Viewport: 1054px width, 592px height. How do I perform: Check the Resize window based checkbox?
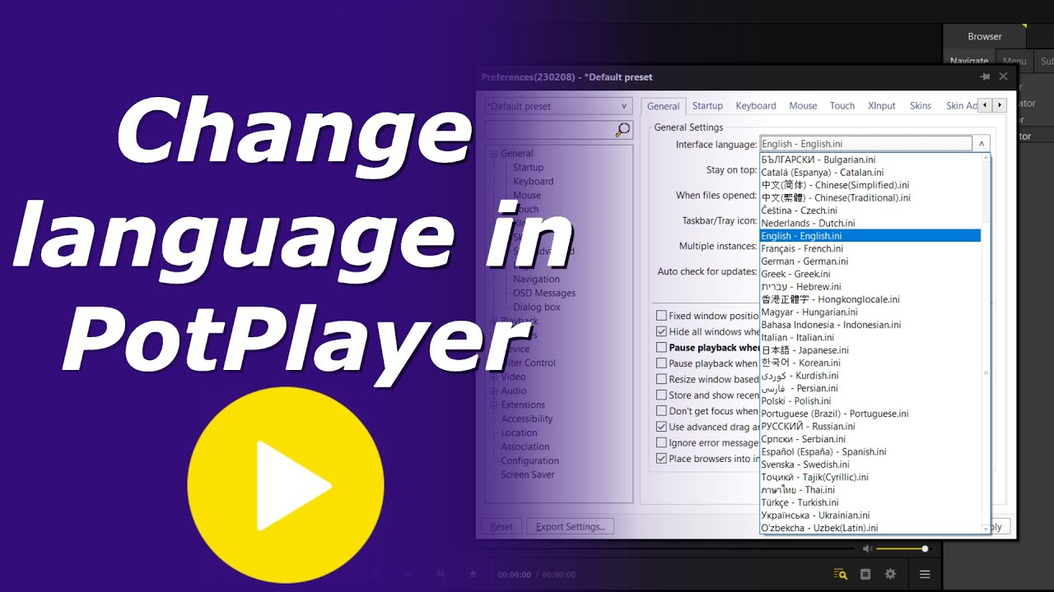(x=661, y=379)
